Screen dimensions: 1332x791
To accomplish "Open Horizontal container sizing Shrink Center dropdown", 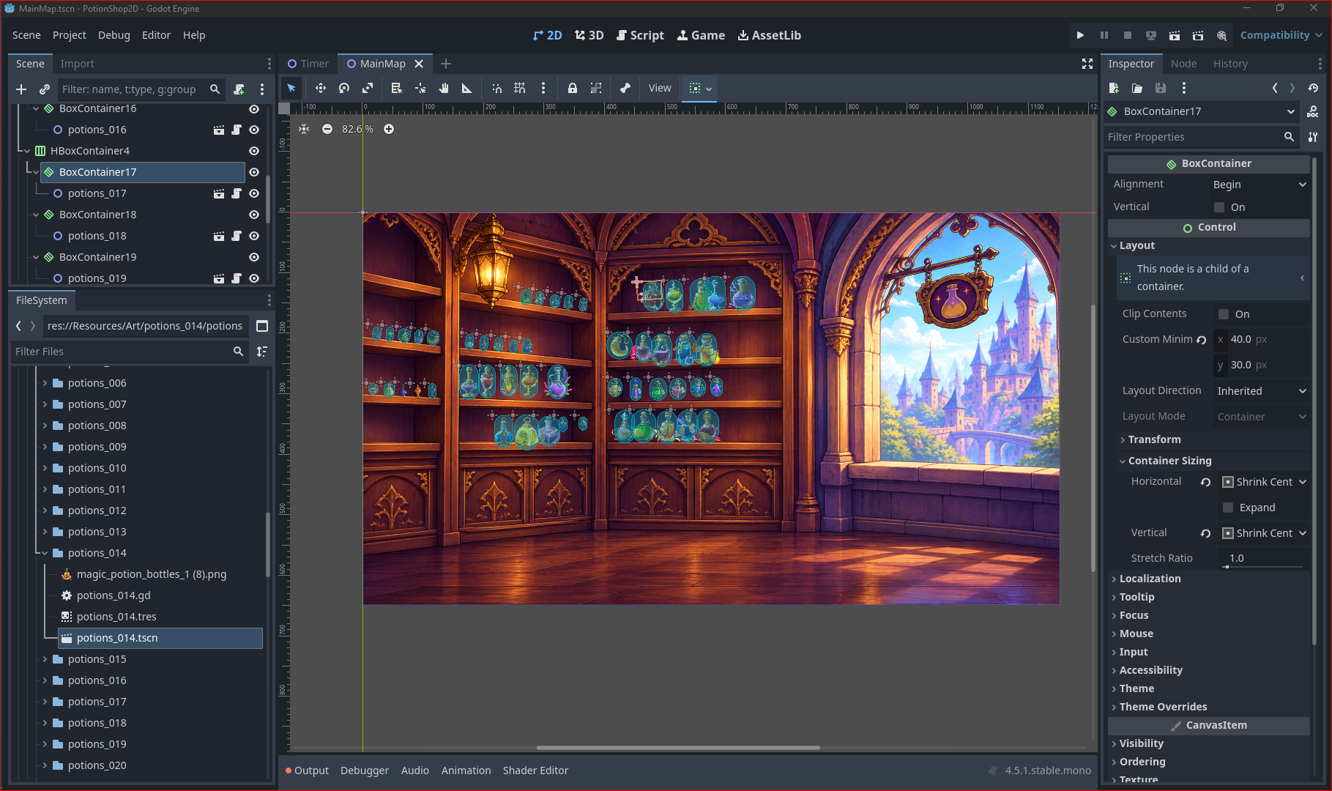I will click(x=1264, y=482).
